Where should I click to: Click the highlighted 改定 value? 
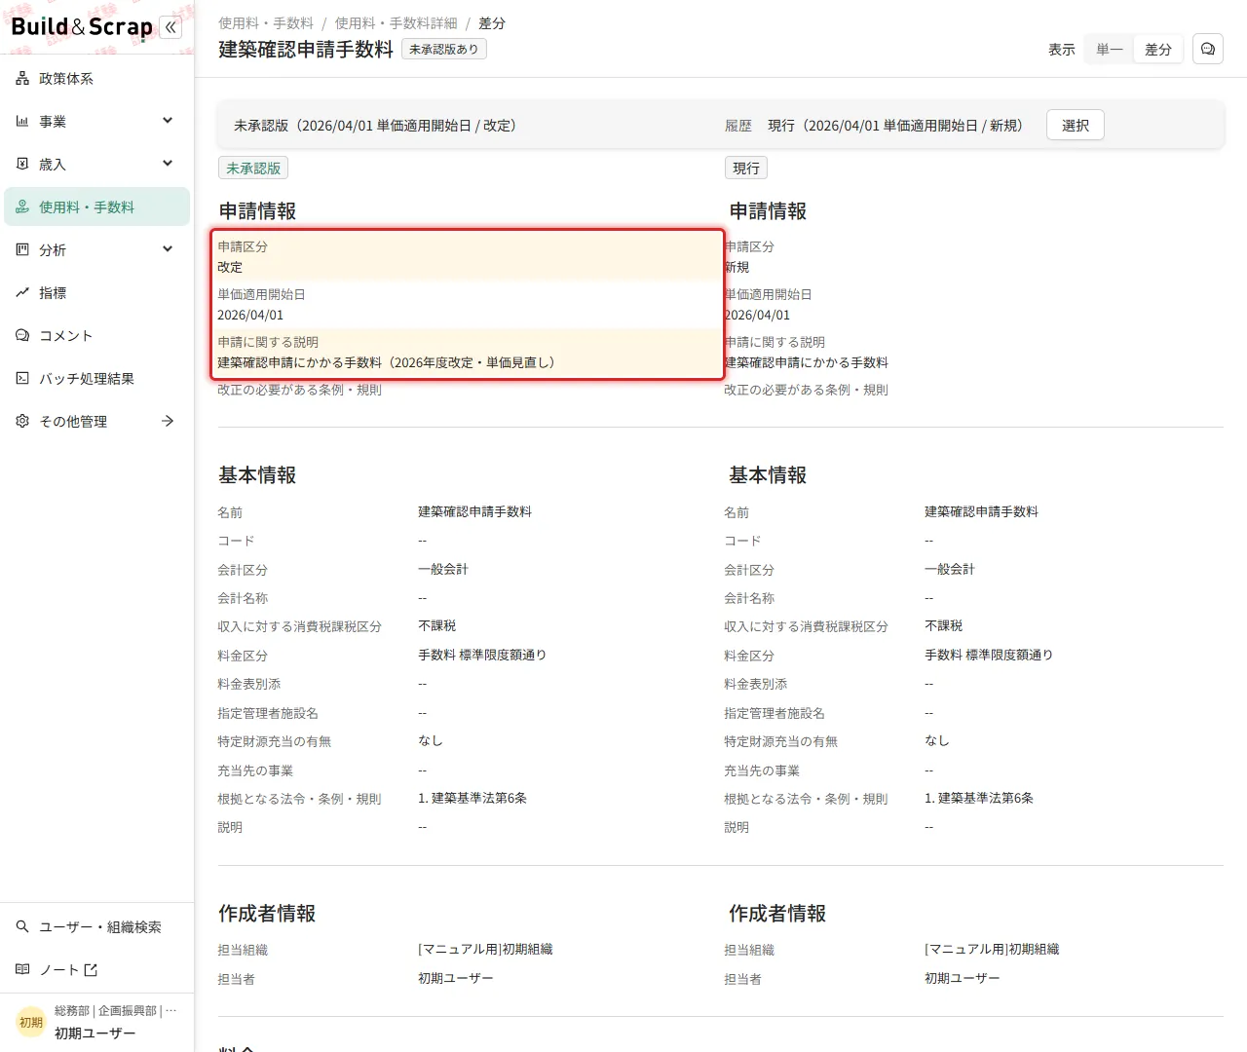point(230,267)
